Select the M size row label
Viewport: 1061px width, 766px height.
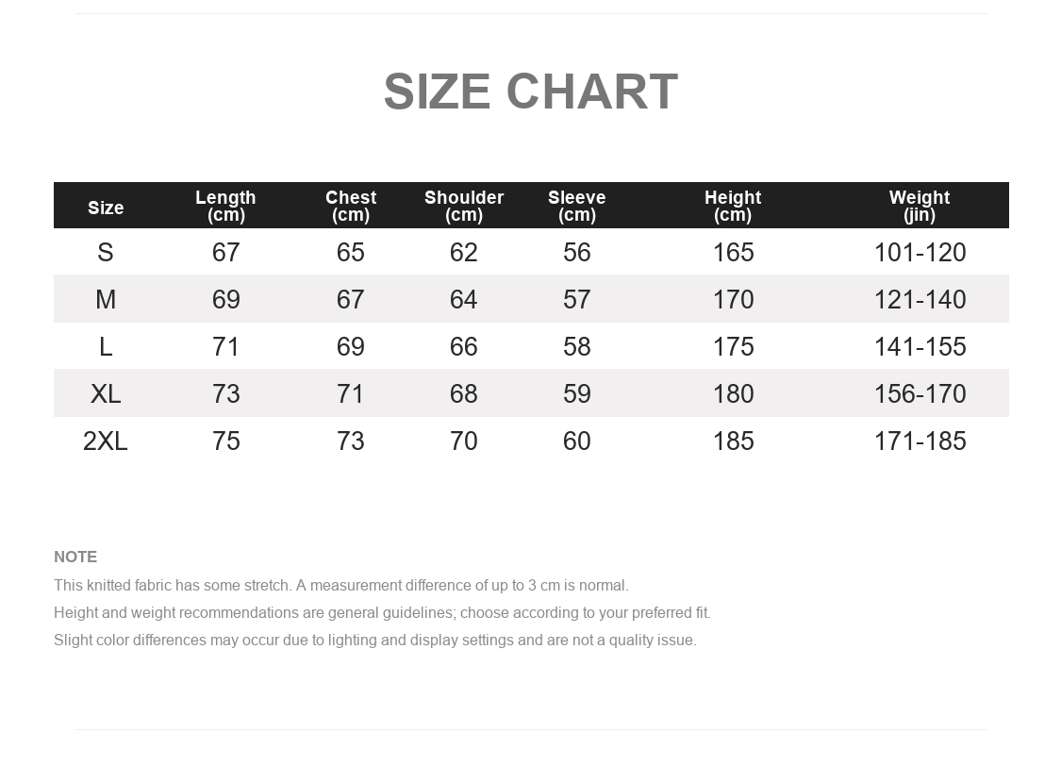(x=106, y=299)
